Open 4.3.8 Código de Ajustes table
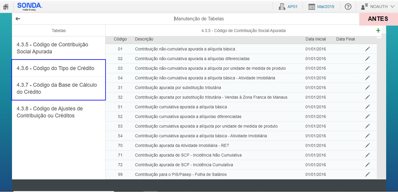 (x=50, y=112)
